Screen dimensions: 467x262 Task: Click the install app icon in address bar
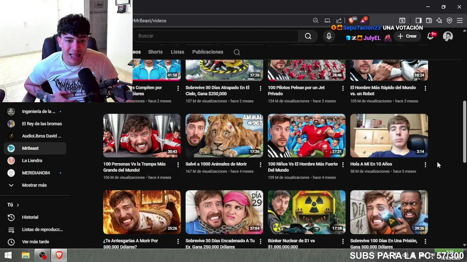coord(327,21)
